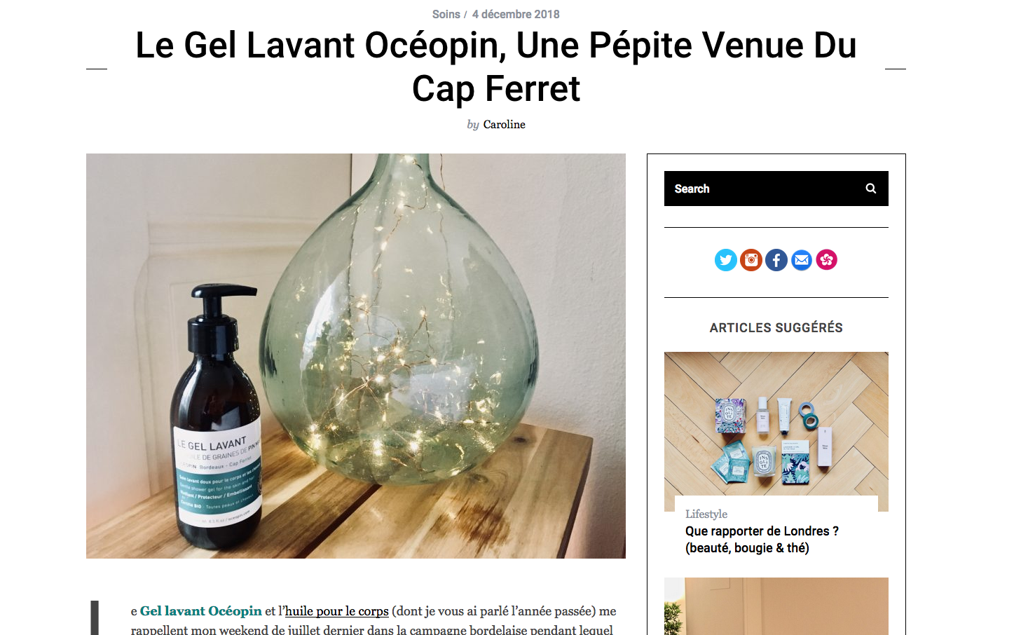Open the Twitter profile icon
This screenshot has width=1028, height=635.
pos(726,260)
